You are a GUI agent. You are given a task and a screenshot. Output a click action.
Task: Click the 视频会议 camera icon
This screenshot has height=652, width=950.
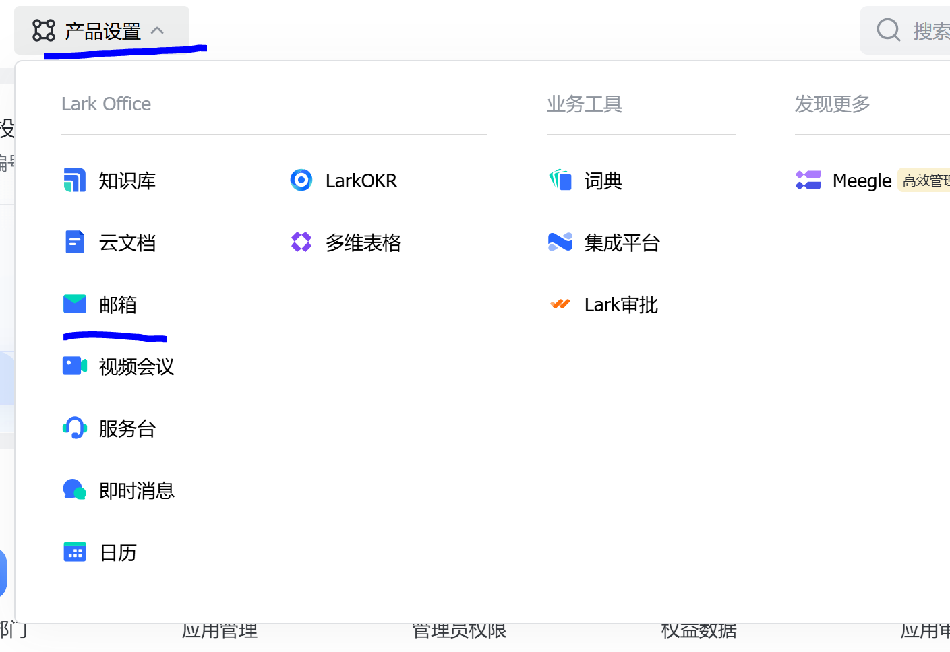coord(74,366)
